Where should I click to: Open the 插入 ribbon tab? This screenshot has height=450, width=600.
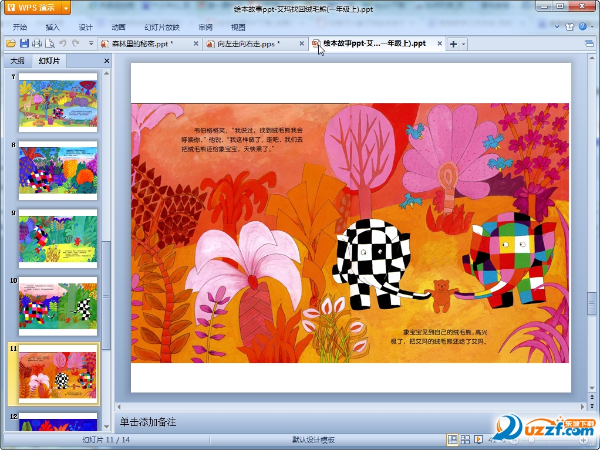(x=53, y=27)
